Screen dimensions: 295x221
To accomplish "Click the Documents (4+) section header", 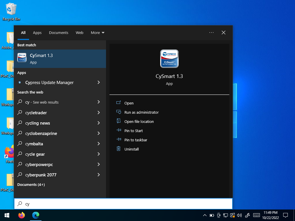I will coord(31,184).
